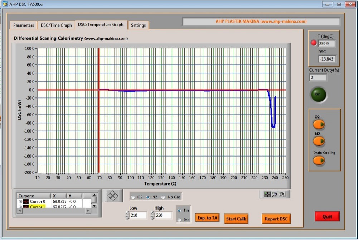The image size is (358, 240).
Task: Select the DSC/Temperature Graph tab
Action: (x=101, y=24)
